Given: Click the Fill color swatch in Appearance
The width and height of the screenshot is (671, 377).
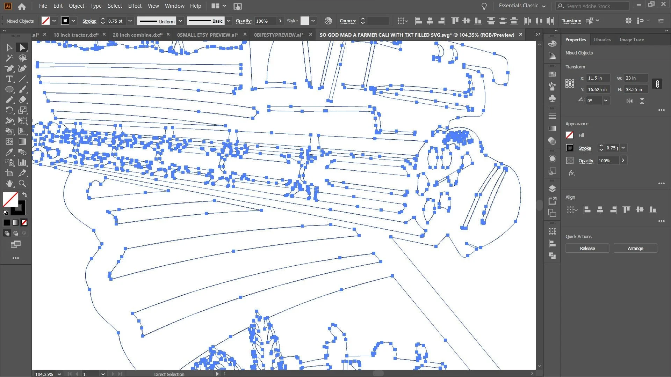Looking at the screenshot, I should 570,135.
